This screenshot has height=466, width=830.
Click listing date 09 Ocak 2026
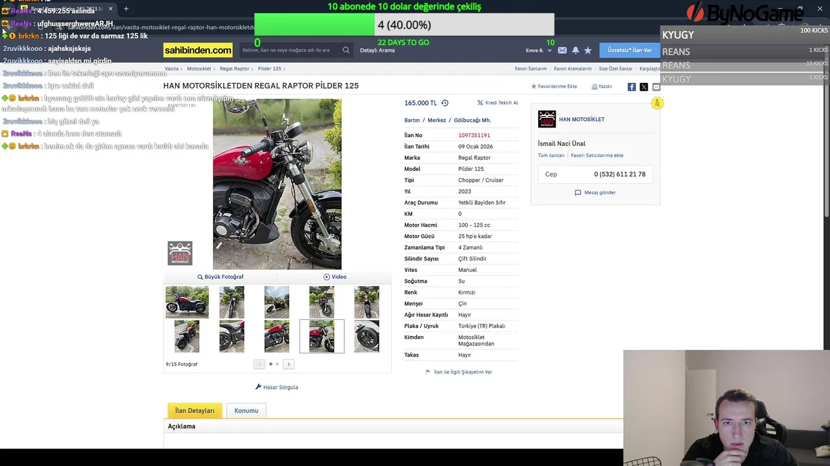pos(475,146)
